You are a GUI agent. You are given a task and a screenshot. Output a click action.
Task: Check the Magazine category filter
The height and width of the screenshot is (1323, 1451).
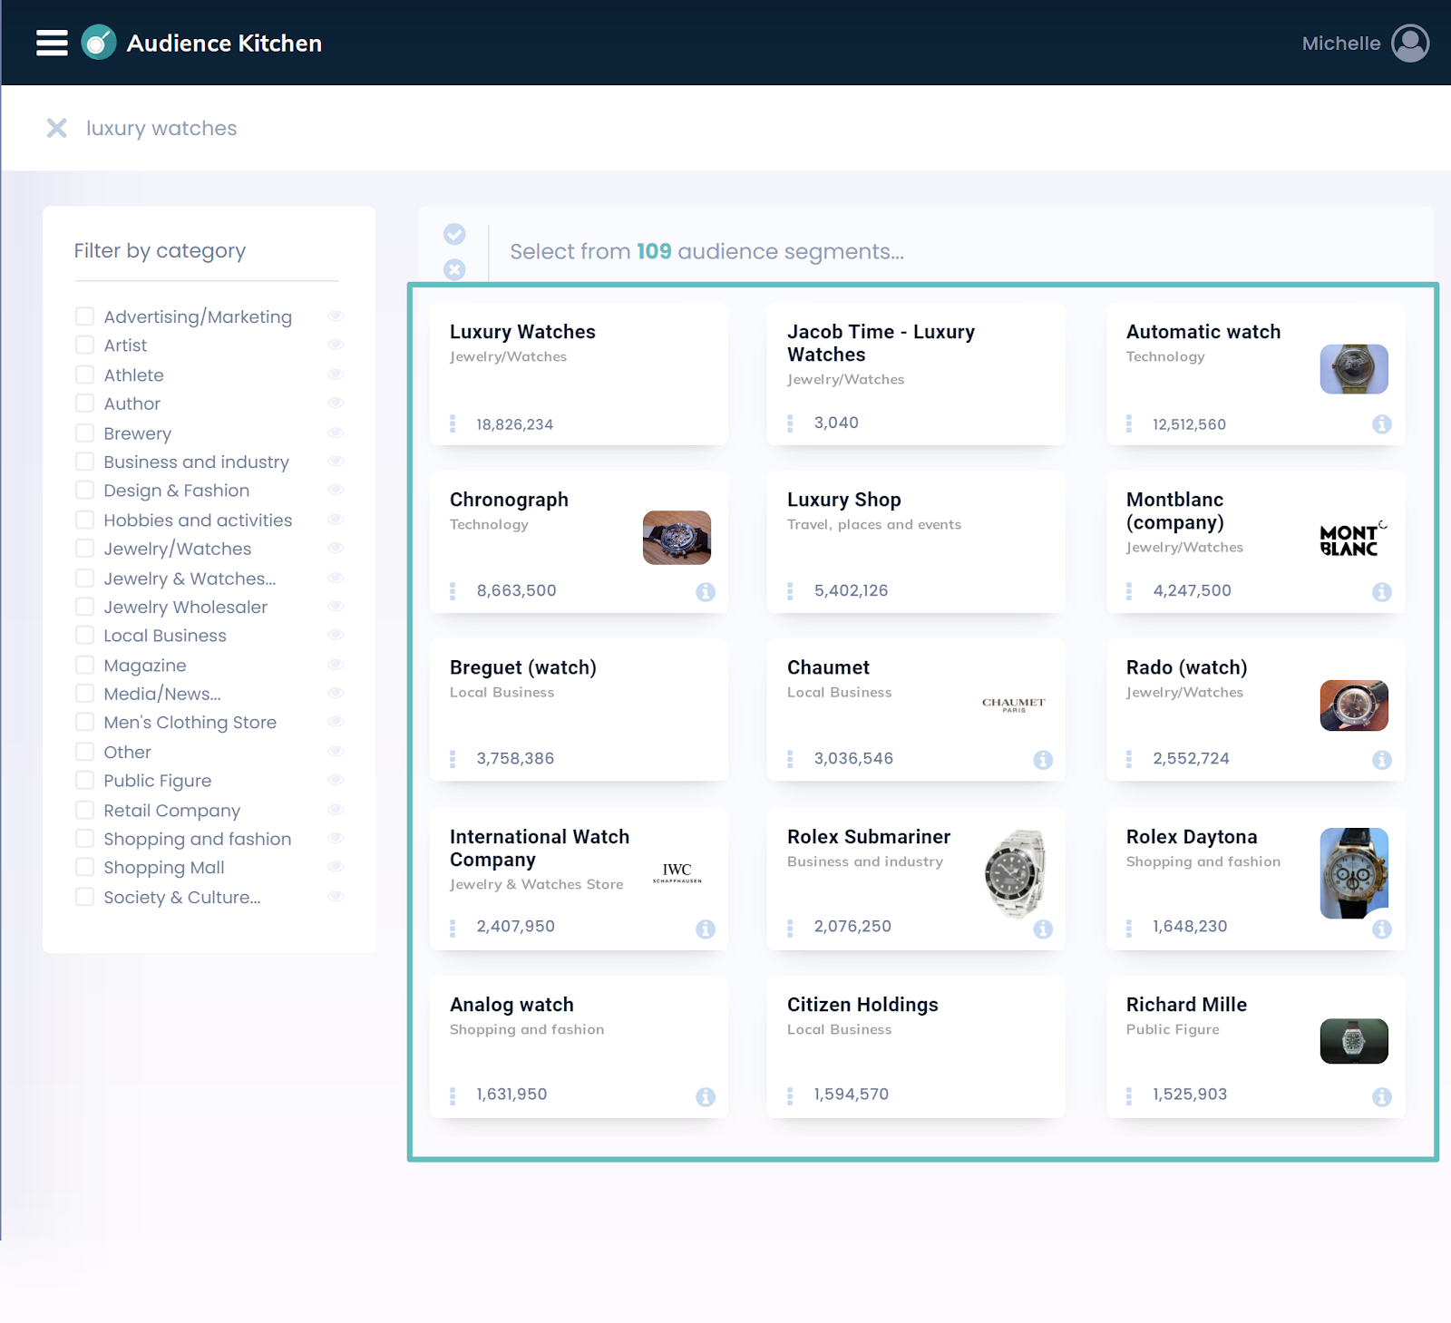[84, 665]
